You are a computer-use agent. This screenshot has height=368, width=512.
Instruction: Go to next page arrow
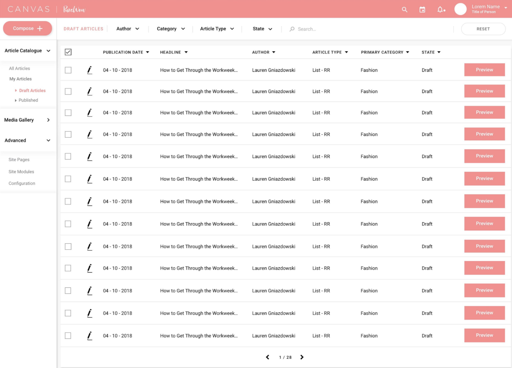[x=302, y=357]
